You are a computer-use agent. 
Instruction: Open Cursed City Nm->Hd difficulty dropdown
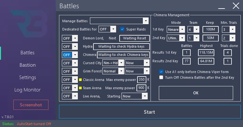[113, 63]
